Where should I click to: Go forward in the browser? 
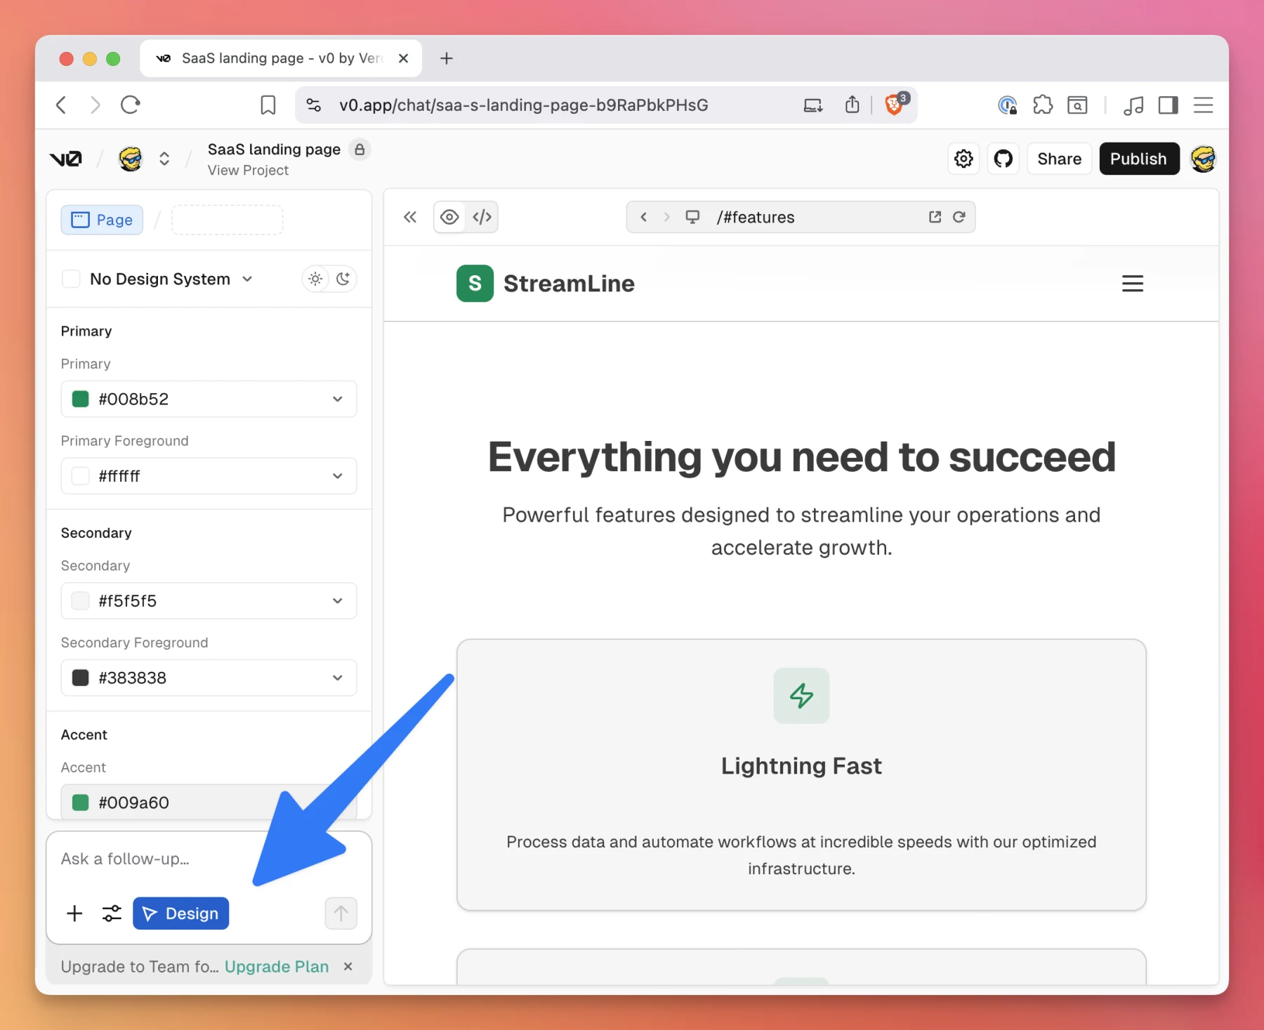pos(95,105)
